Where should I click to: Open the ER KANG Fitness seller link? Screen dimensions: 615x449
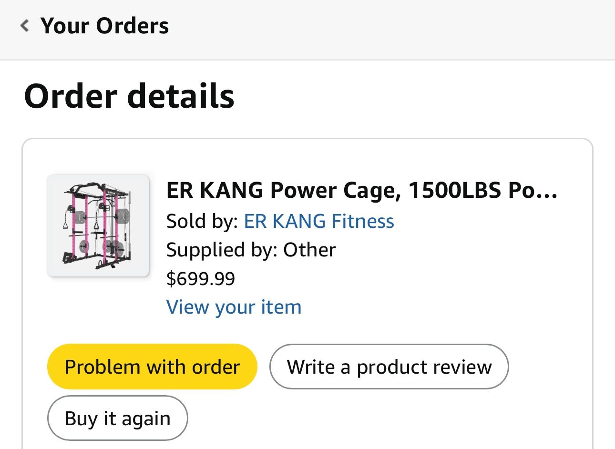pyautogui.click(x=319, y=221)
